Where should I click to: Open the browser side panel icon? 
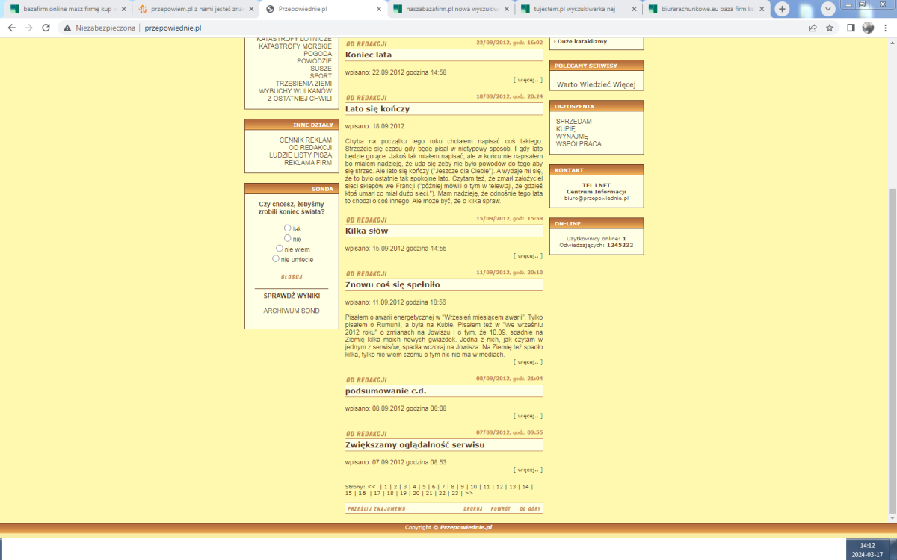851,28
